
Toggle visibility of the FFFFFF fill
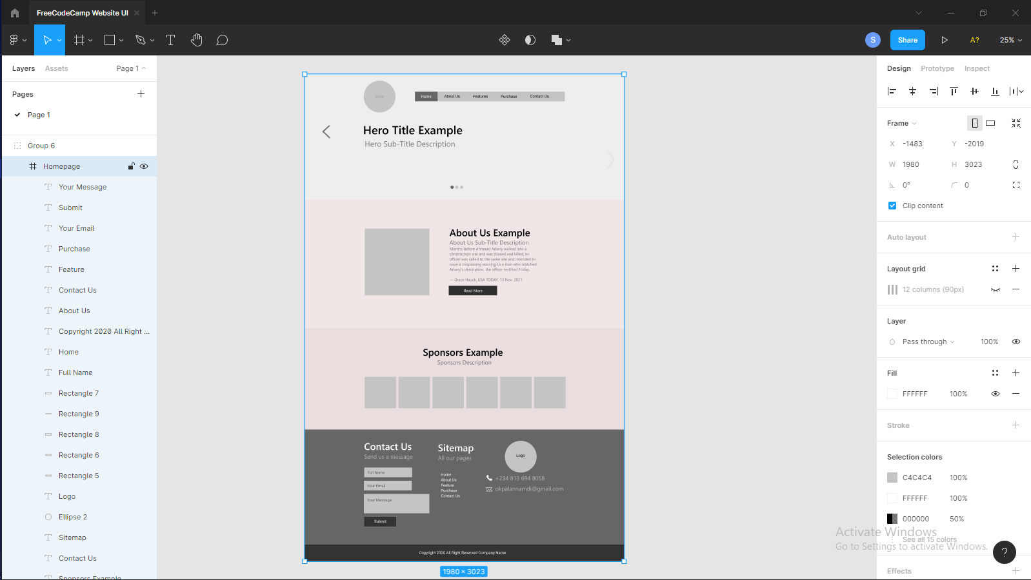[996, 394]
